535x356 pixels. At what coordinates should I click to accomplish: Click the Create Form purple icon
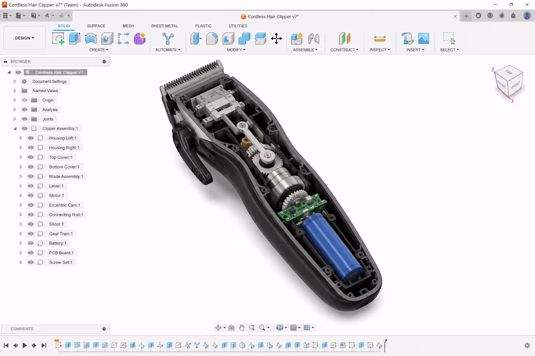click(x=140, y=38)
